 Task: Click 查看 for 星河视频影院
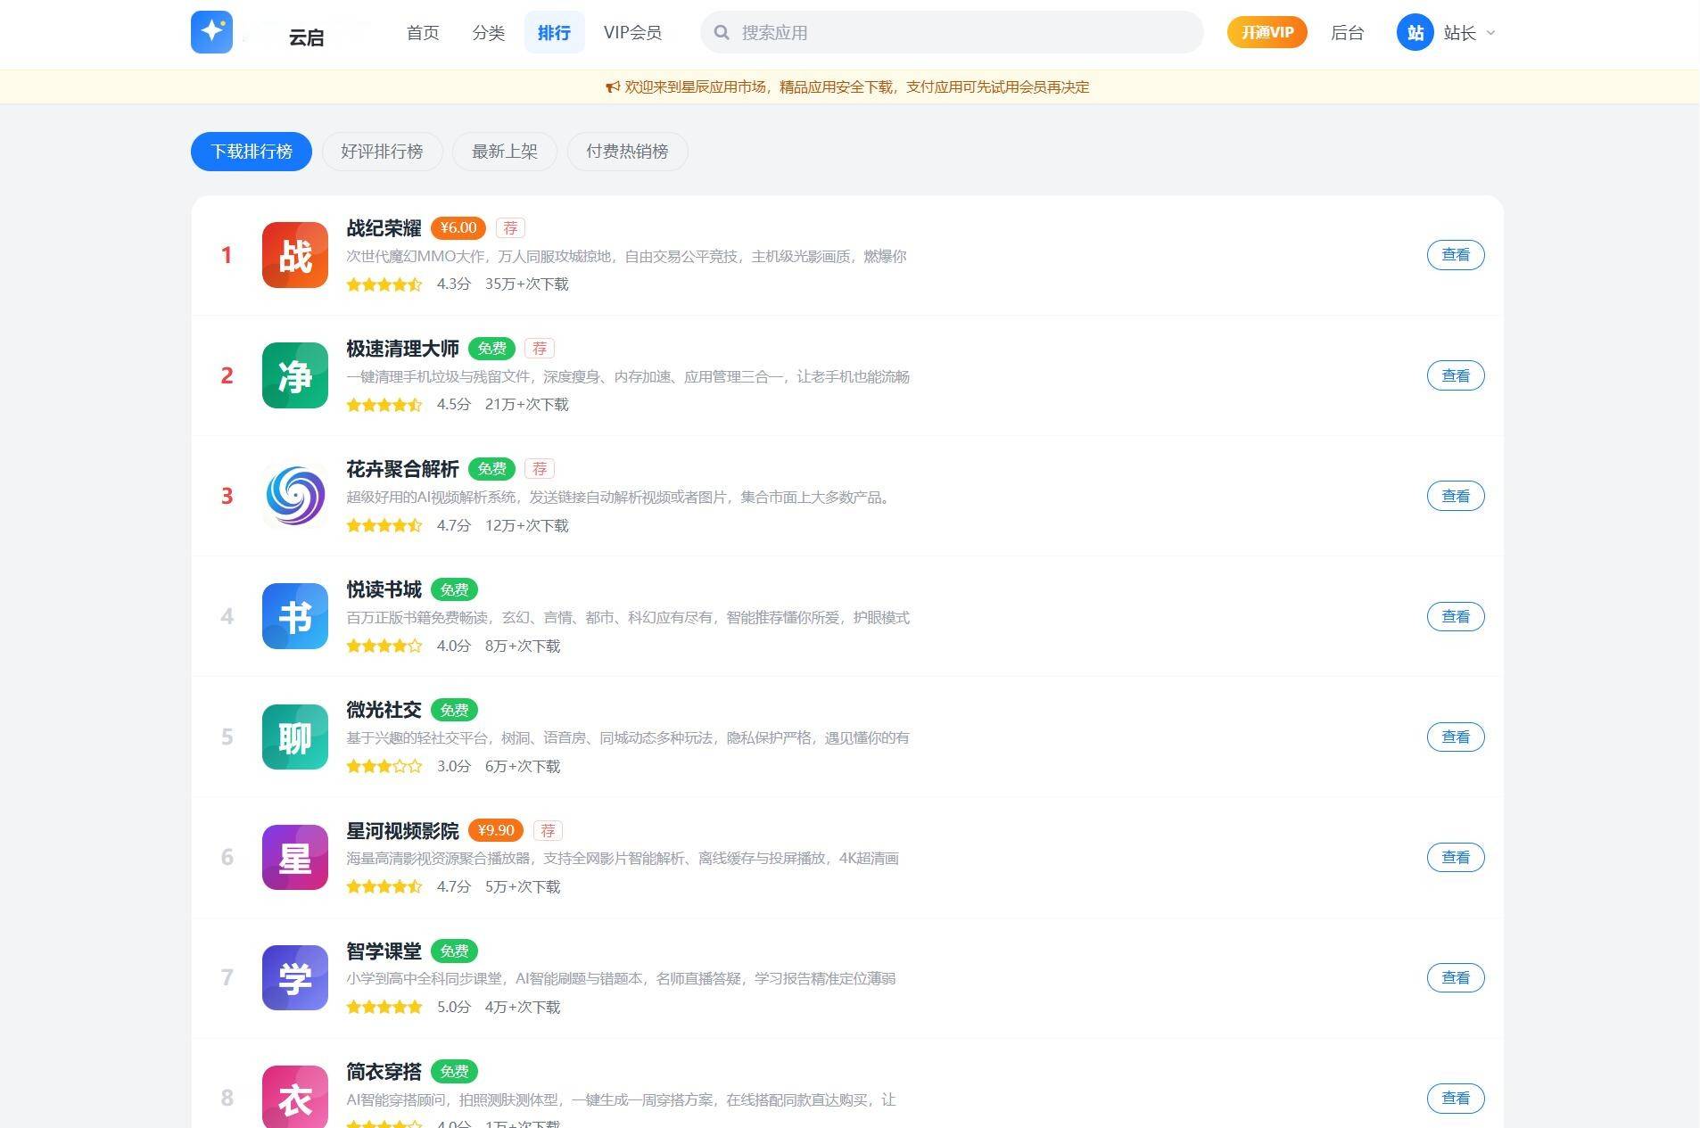(x=1456, y=857)
